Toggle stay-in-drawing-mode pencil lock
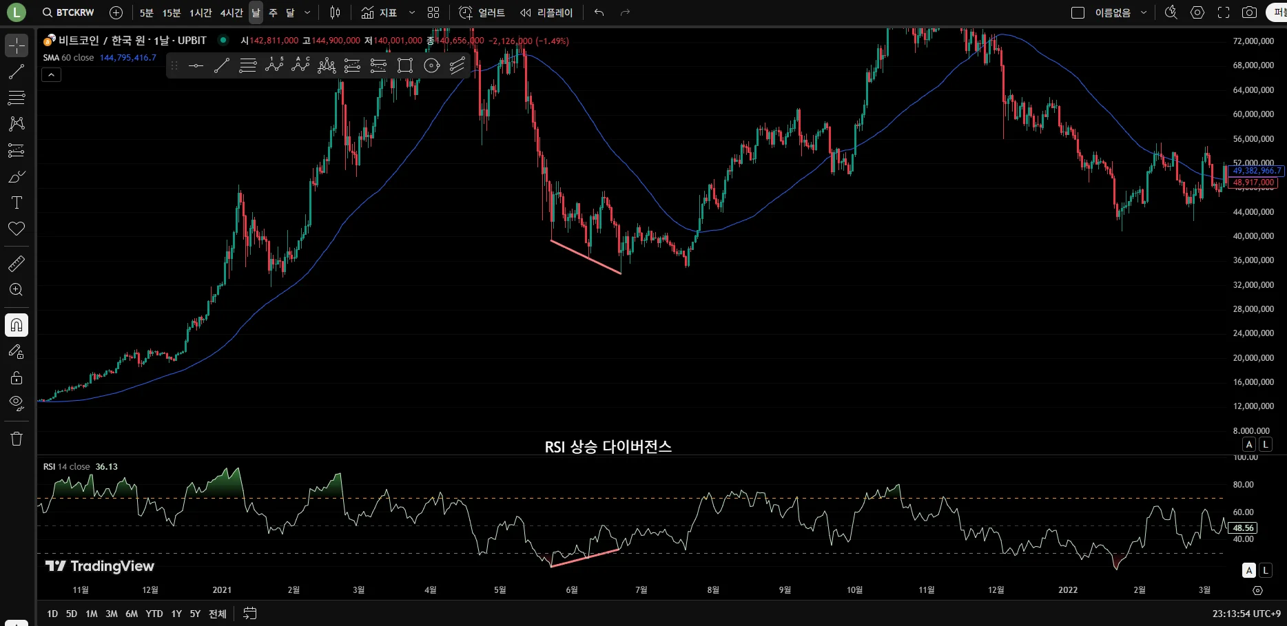 17,351
